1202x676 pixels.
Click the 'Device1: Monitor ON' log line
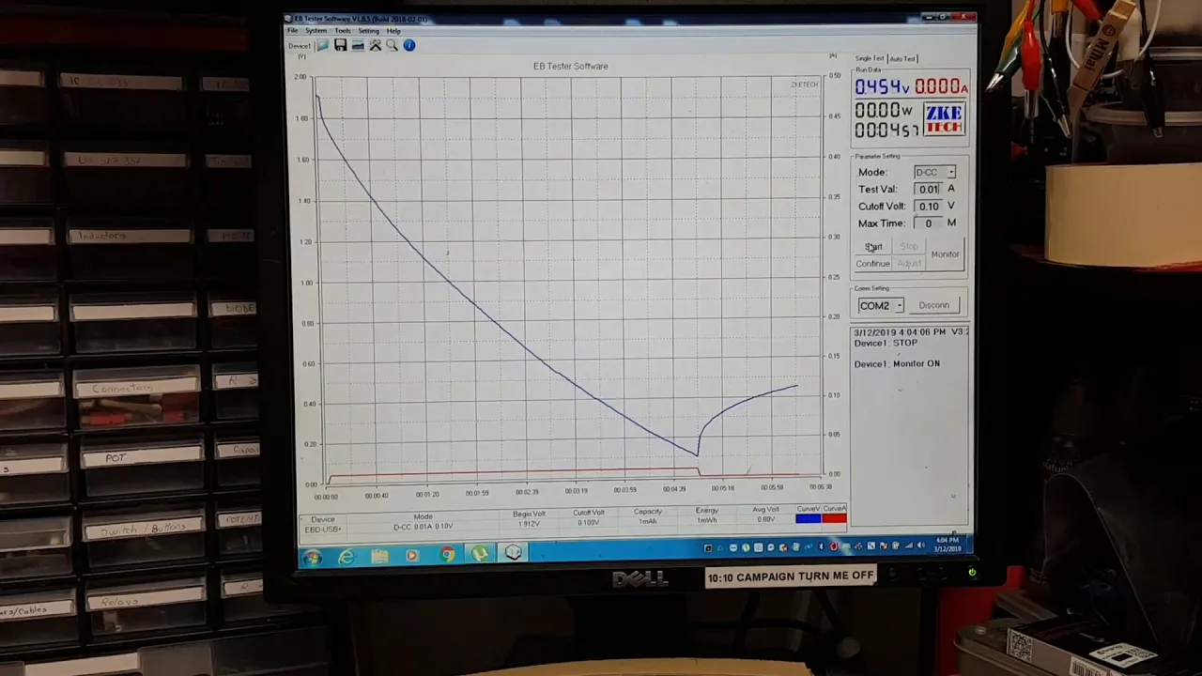(x=897, y=364)
